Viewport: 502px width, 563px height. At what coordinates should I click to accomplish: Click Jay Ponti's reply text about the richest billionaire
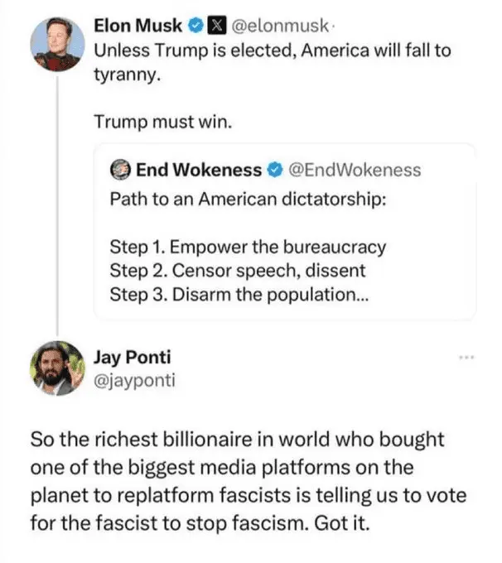tap(247, 480)
